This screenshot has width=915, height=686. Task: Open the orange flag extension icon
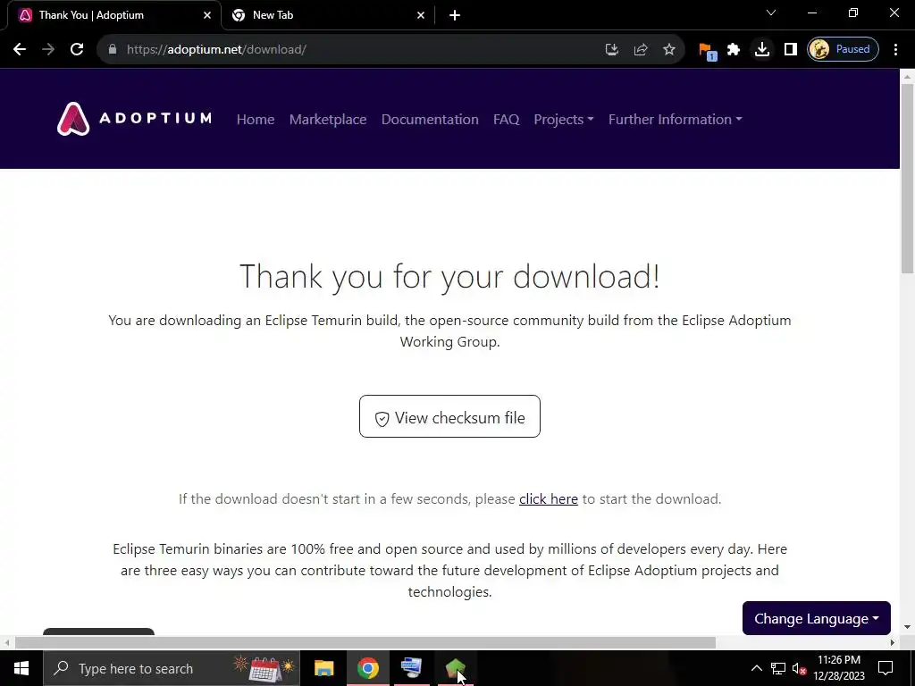click(707, 51)
